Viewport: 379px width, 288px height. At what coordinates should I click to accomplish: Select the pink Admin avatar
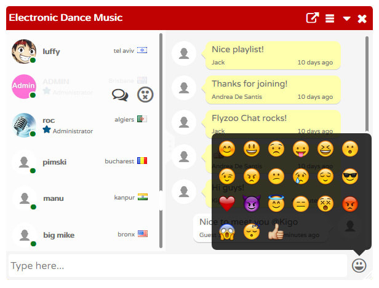23,87
